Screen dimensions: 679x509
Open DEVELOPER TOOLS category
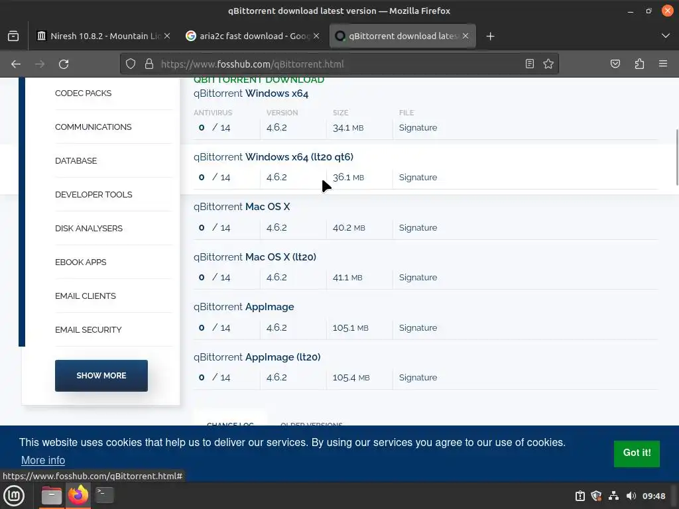93,194
